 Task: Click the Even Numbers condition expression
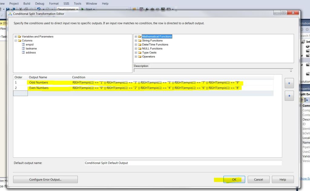[x=156, y=88]
